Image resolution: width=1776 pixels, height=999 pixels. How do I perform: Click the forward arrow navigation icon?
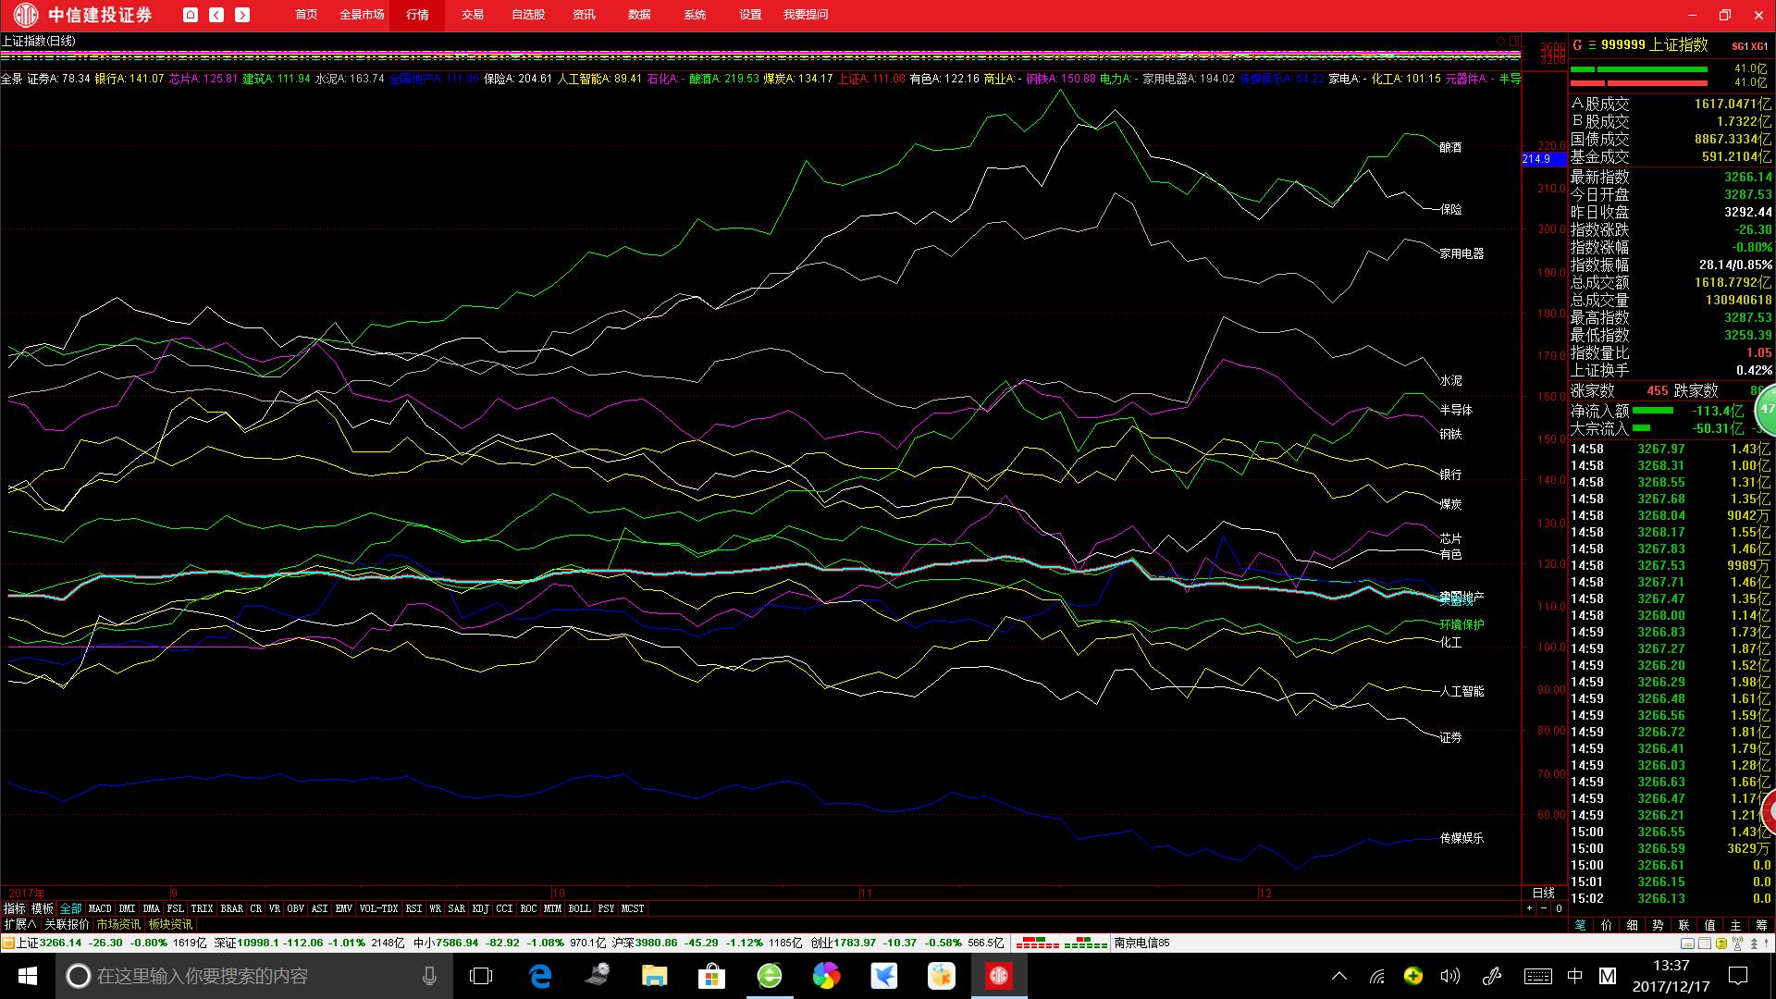pos(242,15)
